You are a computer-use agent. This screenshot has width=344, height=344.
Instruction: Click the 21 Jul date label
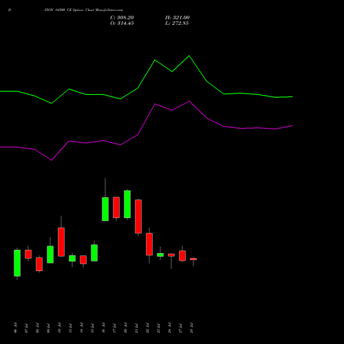(136, 328)
